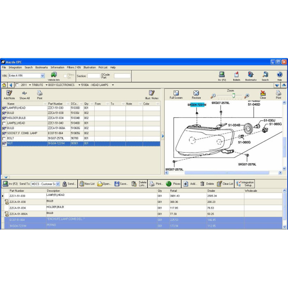Click part label 51-034B in illustration
The width and height of the screenshot is (288, 288).
(x=234, y=125)
